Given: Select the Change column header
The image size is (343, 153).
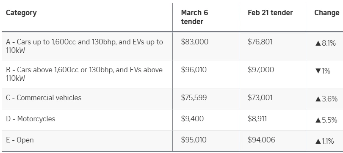Looking at the screenshot, I should tap(327, 13).
